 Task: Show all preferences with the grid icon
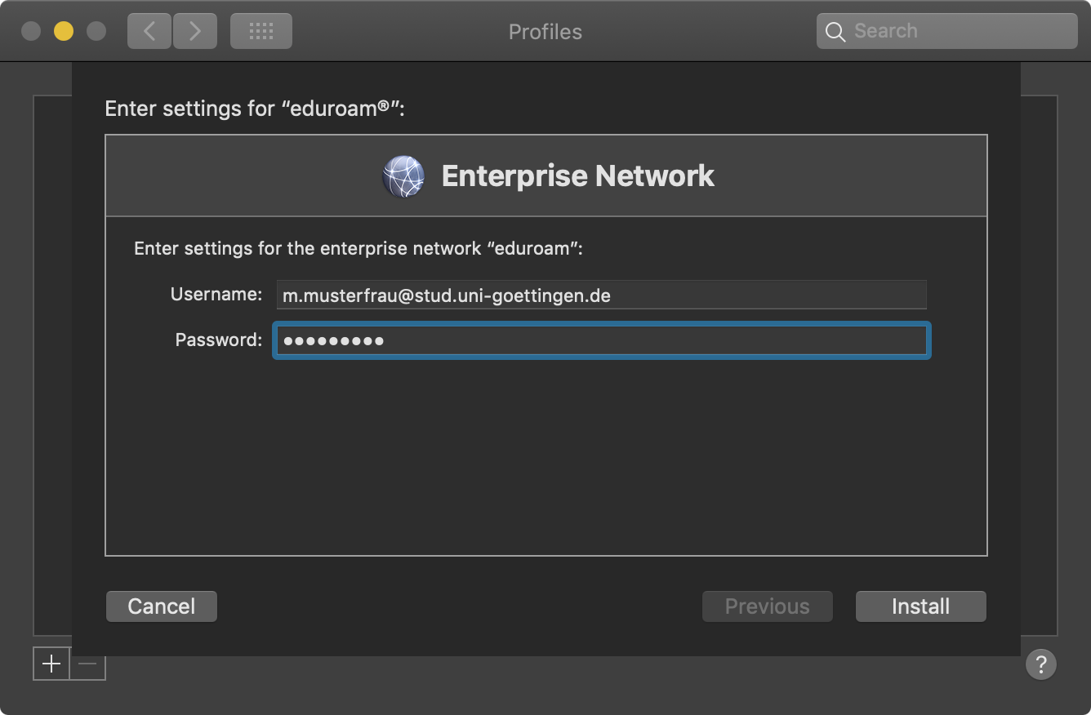pyautogui.click(x=261, y=31)
